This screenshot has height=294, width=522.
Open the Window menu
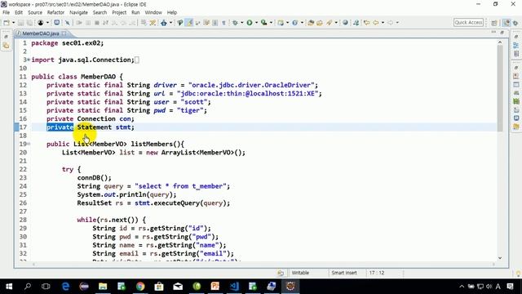point(153,12)
